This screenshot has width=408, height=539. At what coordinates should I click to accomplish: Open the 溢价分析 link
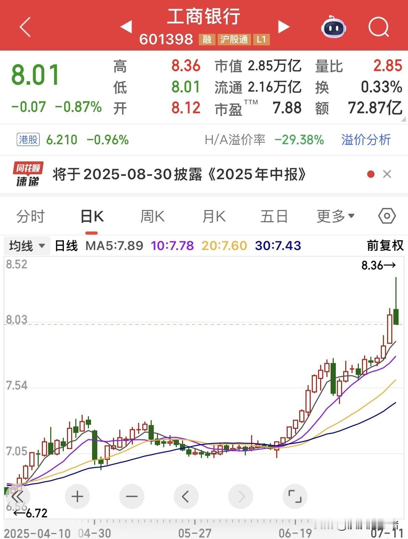(366, 140)
